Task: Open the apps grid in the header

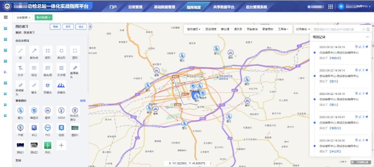Action: pyautogui.click(x=330, y=7)
